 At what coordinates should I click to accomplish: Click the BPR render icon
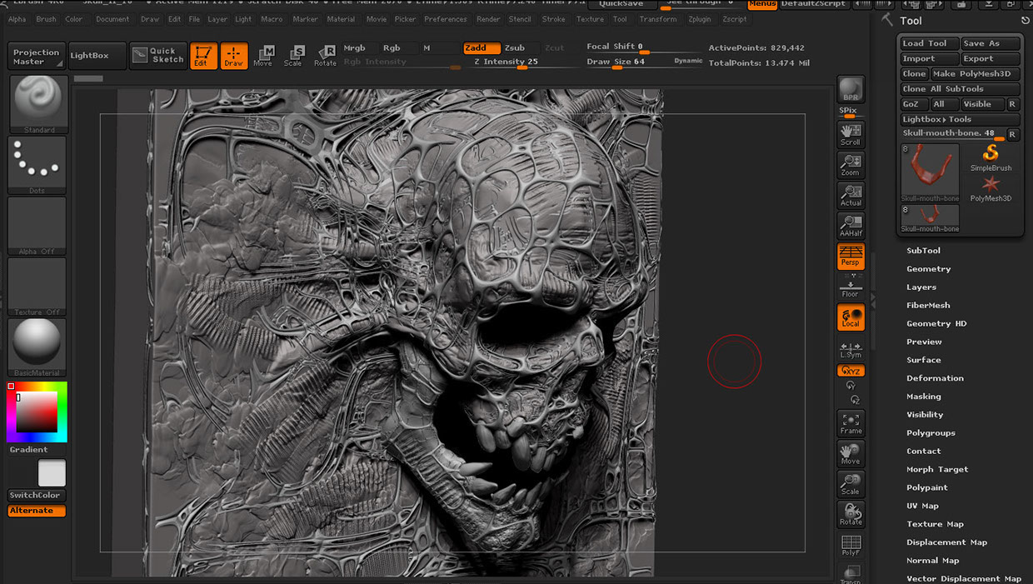(x=851, y=89)
